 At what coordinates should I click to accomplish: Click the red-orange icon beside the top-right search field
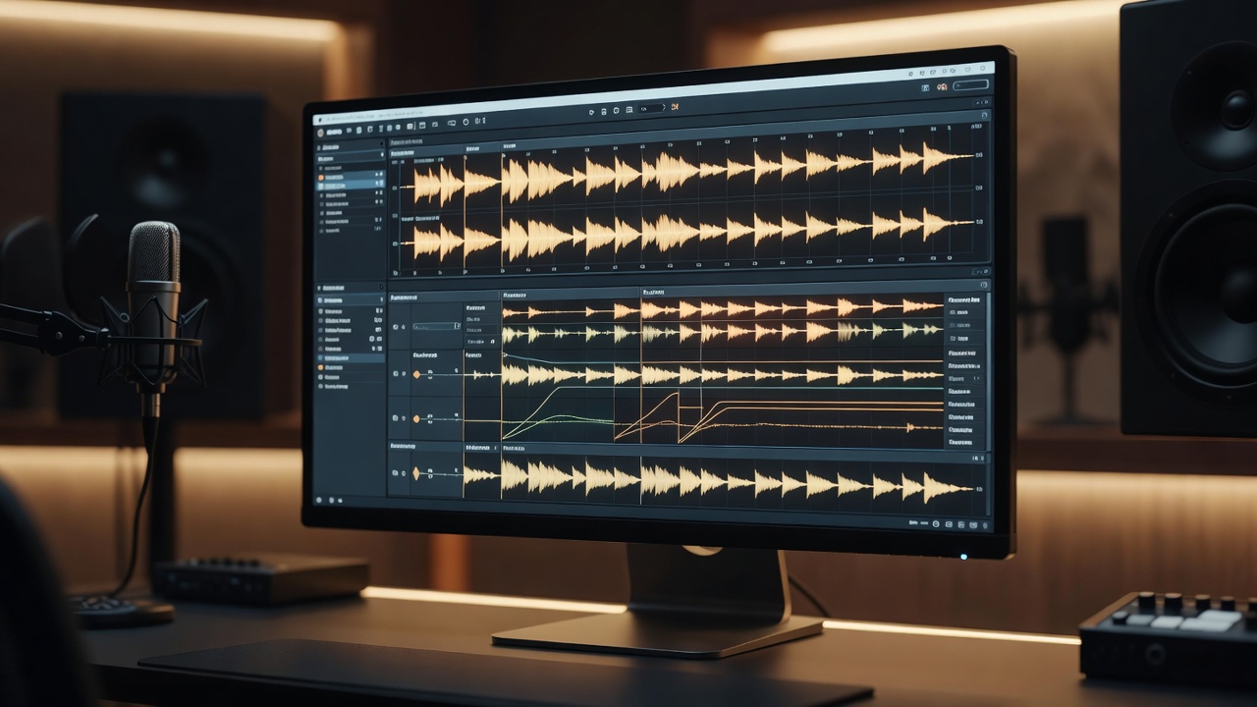click(941, 87)
